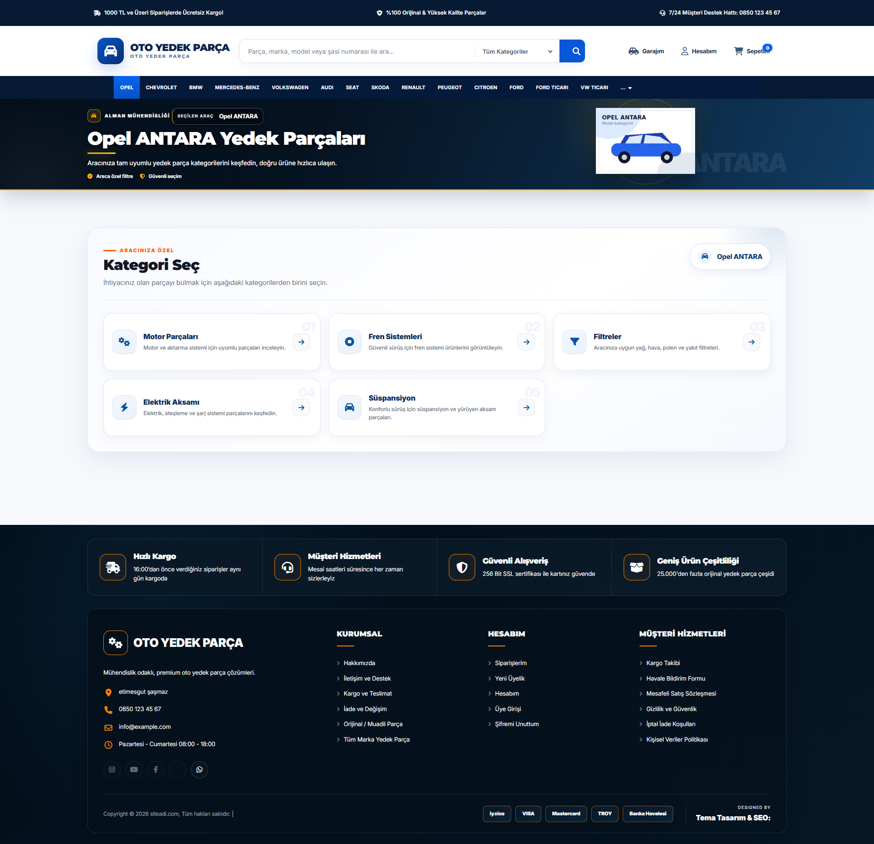
Task: Click the Hesabım user icon
Action: 685,51
